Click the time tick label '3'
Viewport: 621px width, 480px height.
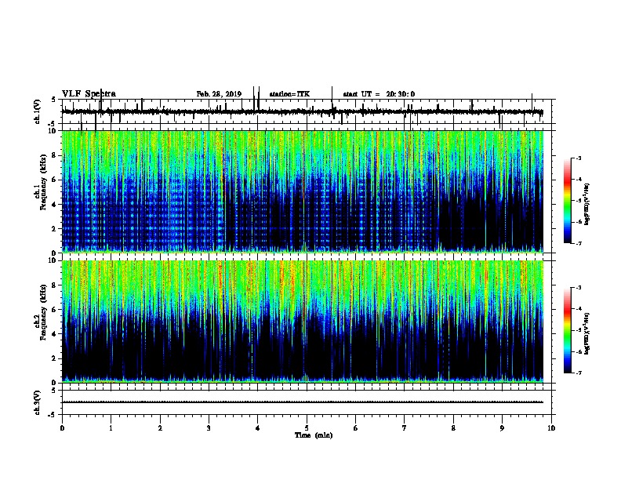point(209,428)
